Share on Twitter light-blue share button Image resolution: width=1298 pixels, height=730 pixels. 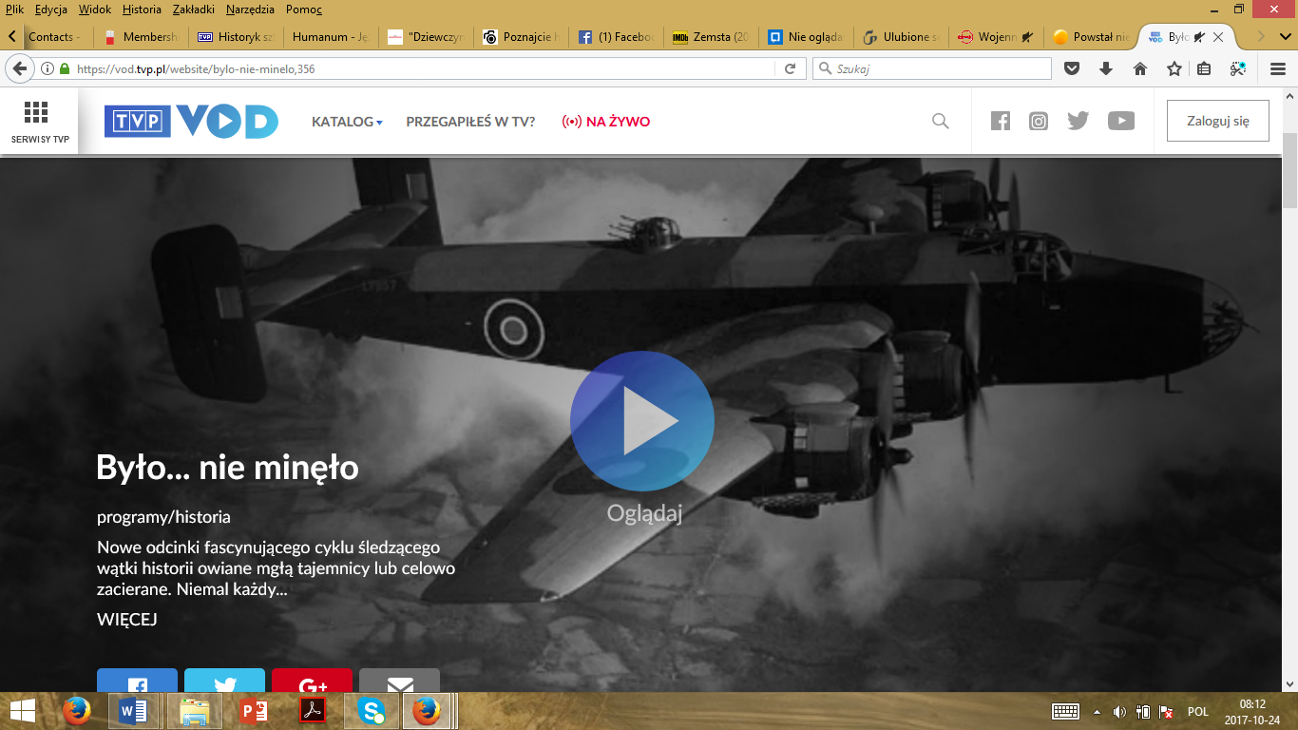pyautogui.click(x=224, y=681)
